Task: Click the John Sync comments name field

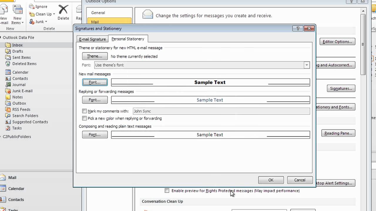Action: click(x=221, y=111)
